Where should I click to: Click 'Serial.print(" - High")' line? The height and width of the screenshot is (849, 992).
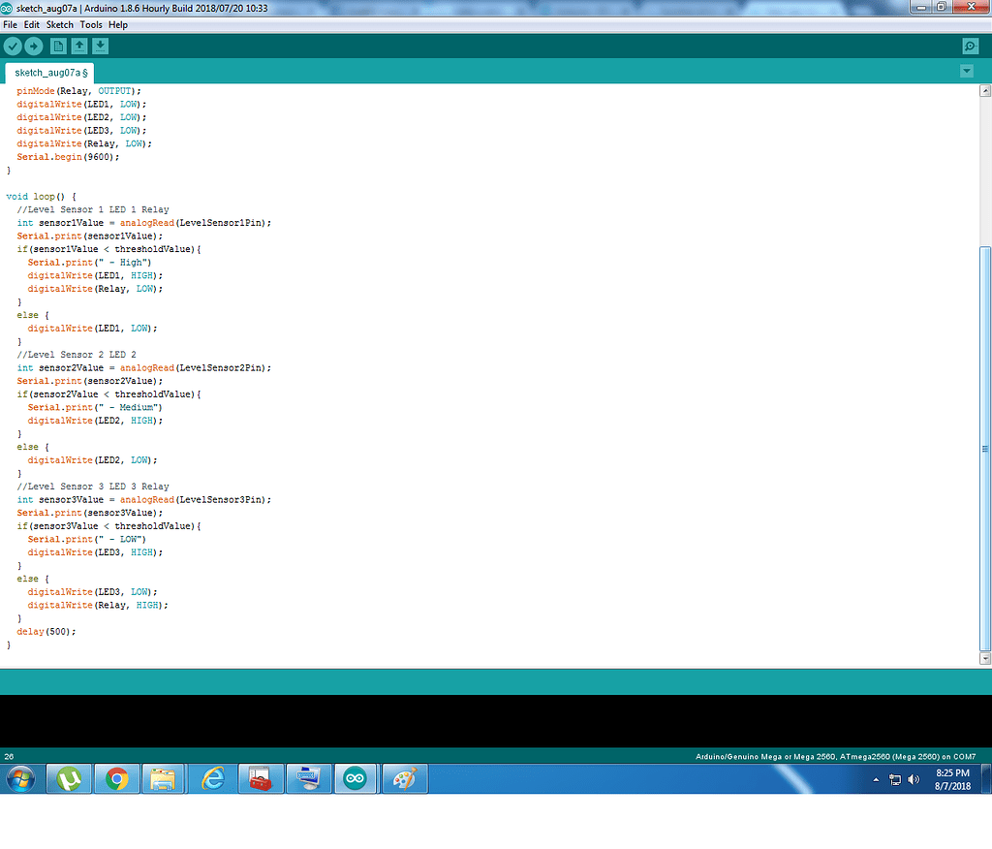(89, 262)
